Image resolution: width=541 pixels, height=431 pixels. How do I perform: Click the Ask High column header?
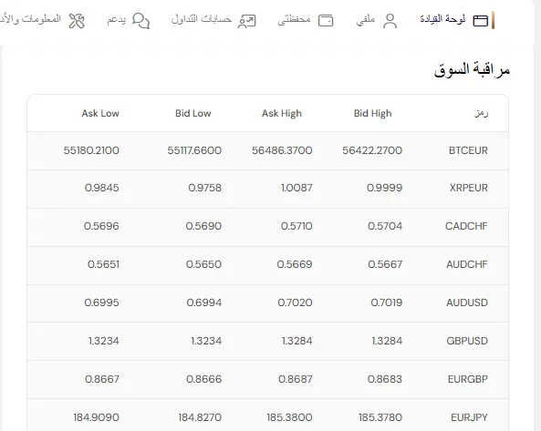click(282, 113)
